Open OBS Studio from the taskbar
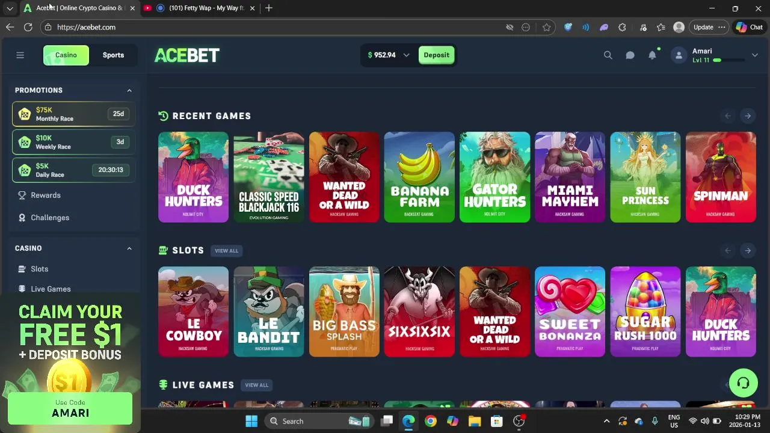The width and height of the screenshot is (770, 433). click(x=519, y=421)
